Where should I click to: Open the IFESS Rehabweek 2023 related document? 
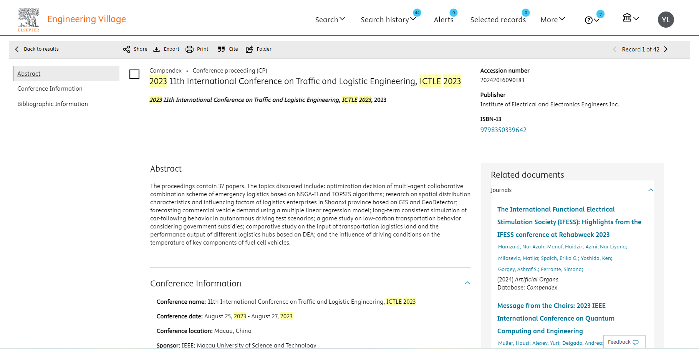(569, 222)
